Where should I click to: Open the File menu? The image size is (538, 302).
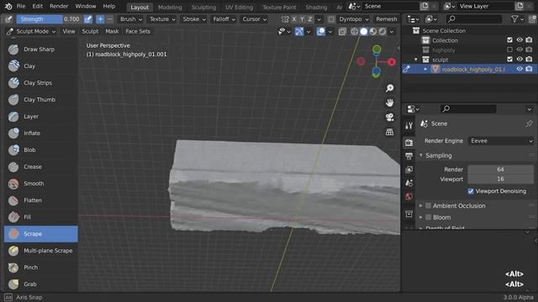21,6
